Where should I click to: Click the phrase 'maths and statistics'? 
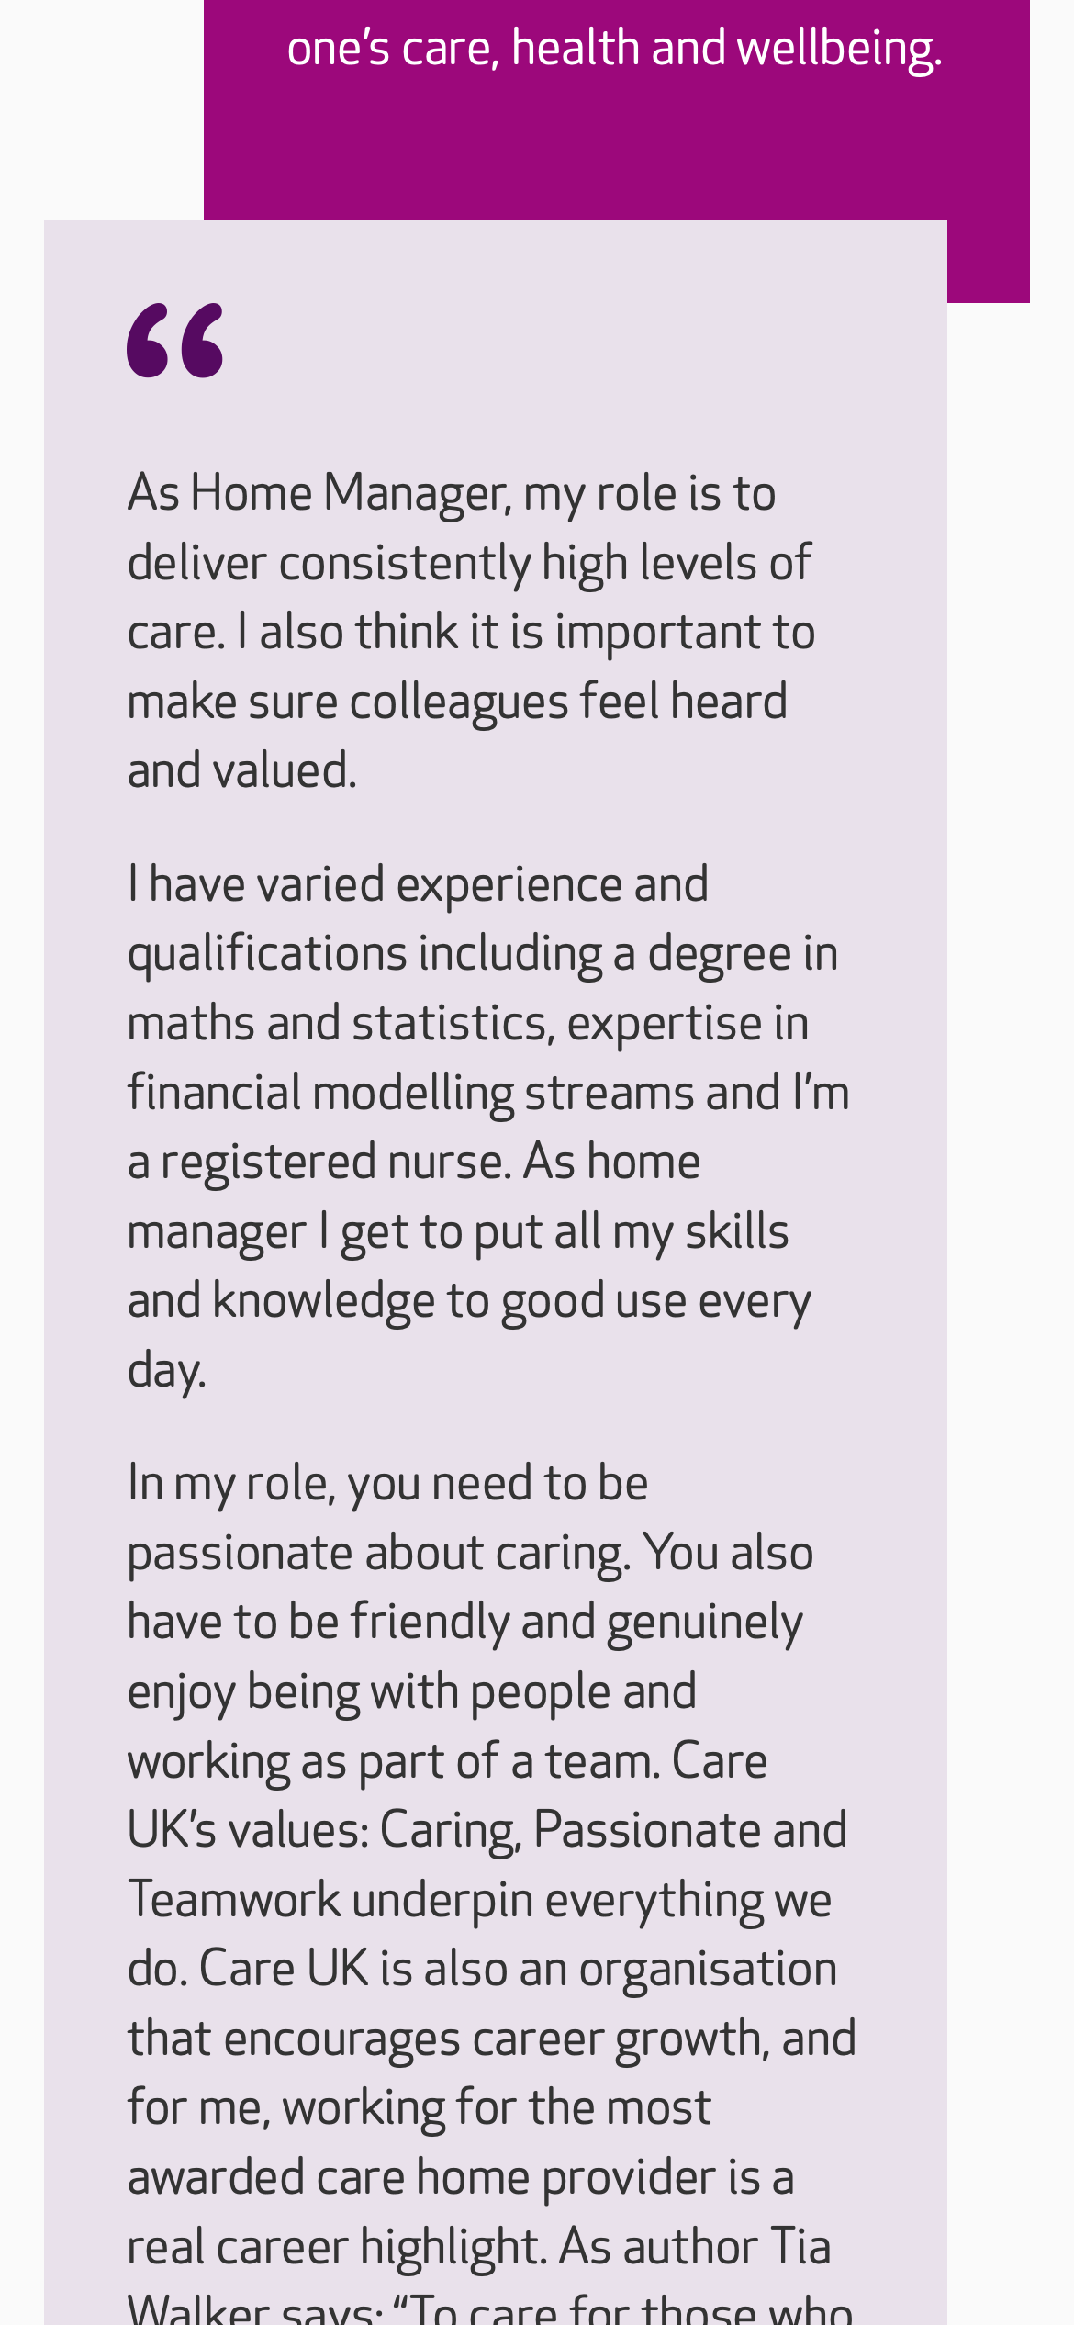[338, 1024]
